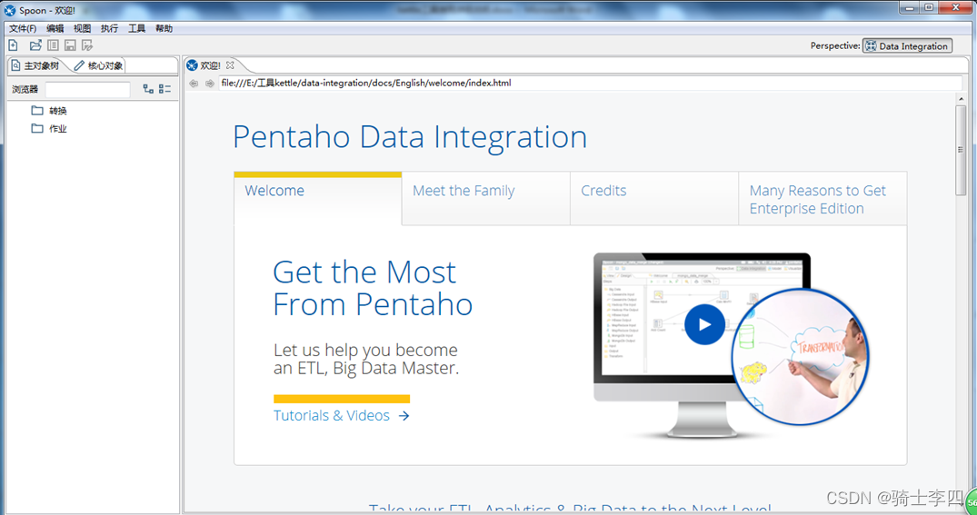Click the Explore repository toolbar icon
Viewport: 977px width, 515px height.
53,45
